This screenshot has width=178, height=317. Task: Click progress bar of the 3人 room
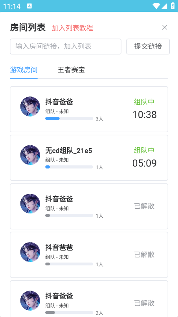pyautogui.click(x=69, y=119)
